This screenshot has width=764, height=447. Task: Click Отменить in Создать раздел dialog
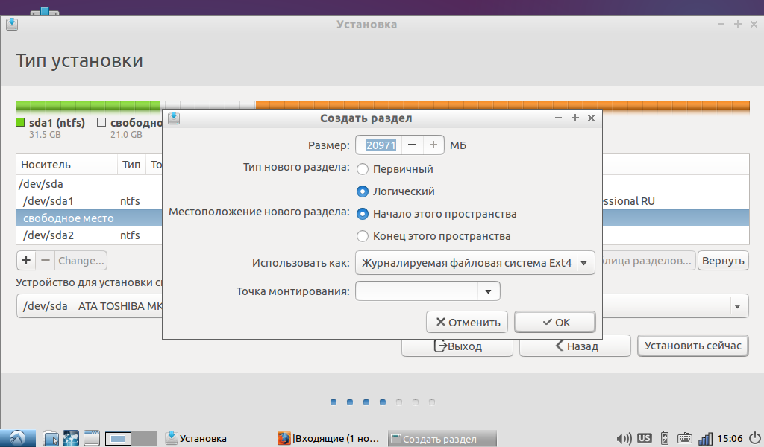tap(467, 322)
